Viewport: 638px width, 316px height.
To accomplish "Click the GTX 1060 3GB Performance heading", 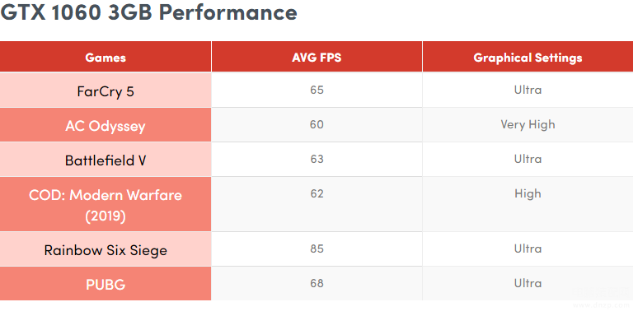I will [x=148, y=12].
